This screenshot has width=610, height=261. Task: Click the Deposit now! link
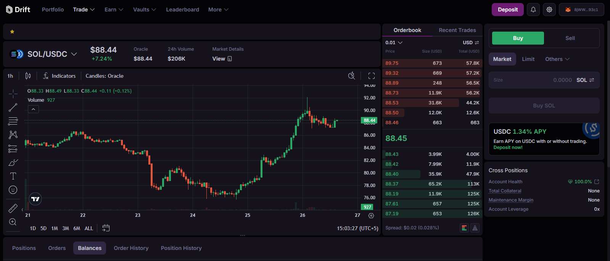(508, 147)
